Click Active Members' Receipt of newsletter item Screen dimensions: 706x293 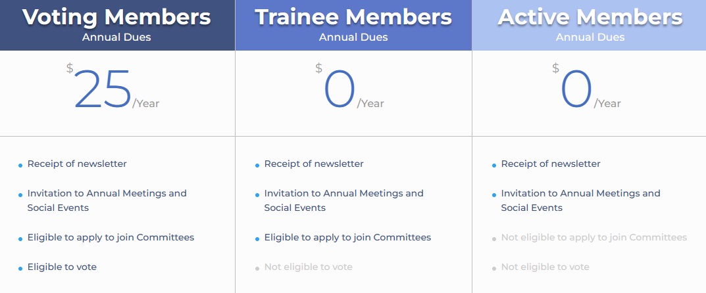click(551, 164)
